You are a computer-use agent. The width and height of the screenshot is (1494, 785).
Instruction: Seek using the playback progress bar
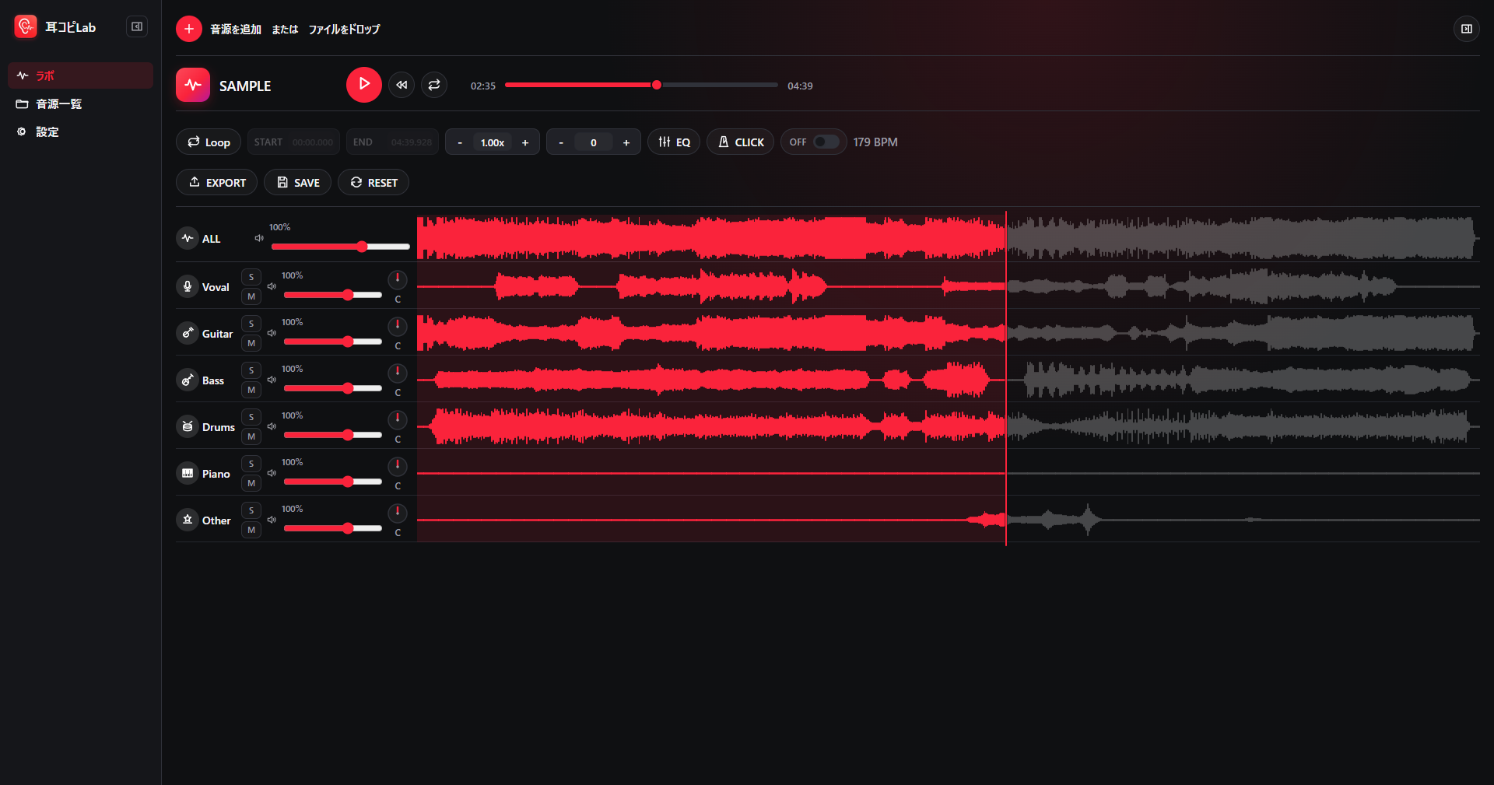[x=641, y=85]
